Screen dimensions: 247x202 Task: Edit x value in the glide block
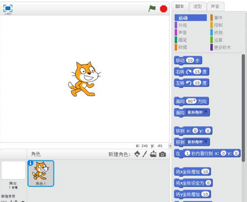[223, 153]
